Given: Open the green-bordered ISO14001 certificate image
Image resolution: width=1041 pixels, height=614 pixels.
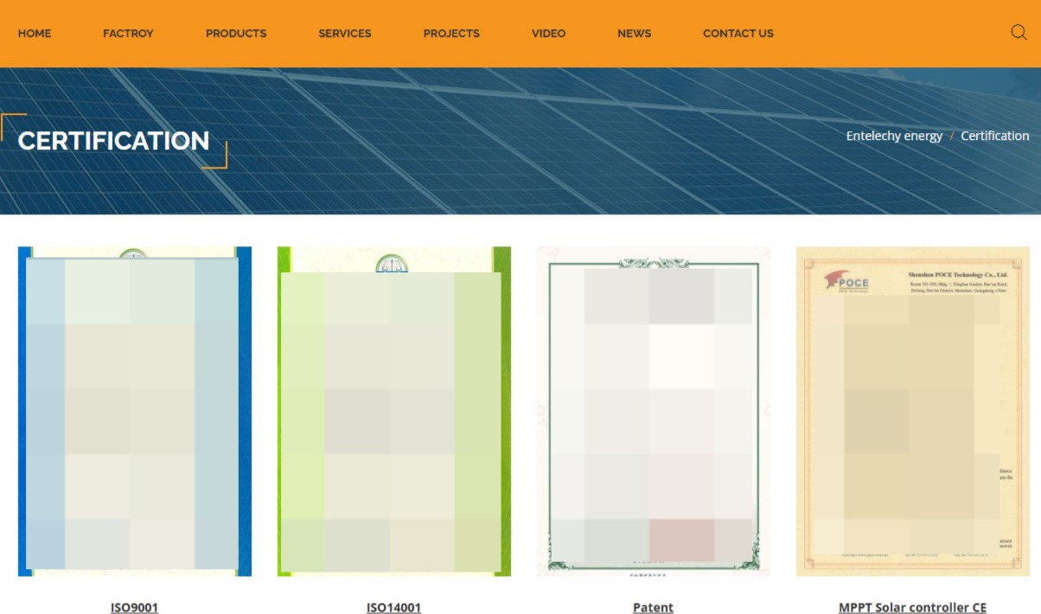Looking at the screenshot, I should click(394, 412).
